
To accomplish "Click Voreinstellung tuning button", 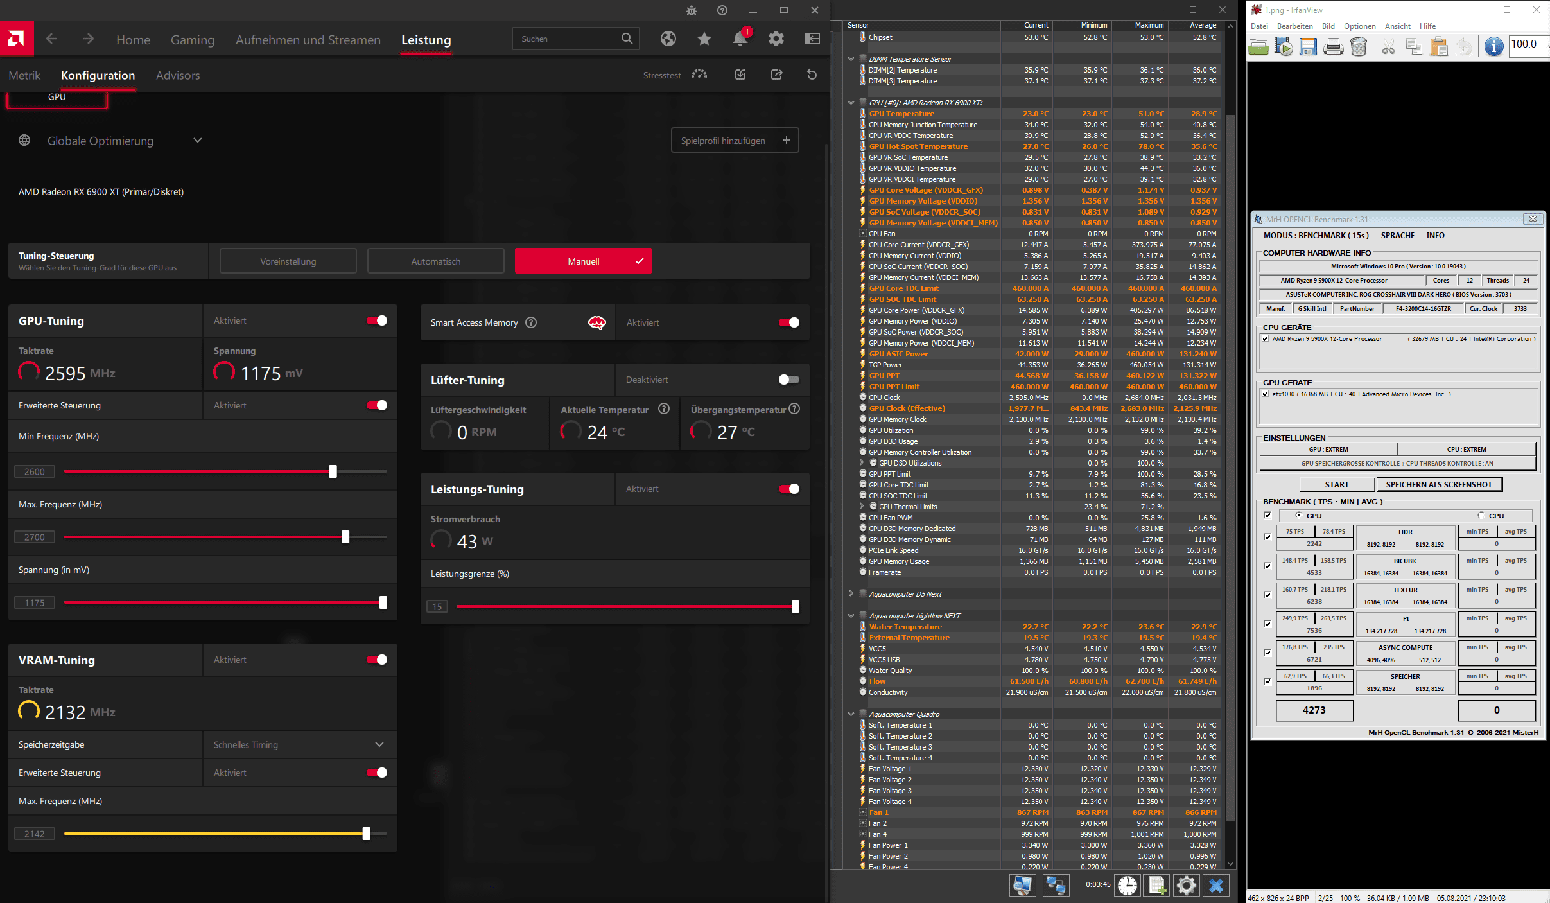I will point(288,261).
